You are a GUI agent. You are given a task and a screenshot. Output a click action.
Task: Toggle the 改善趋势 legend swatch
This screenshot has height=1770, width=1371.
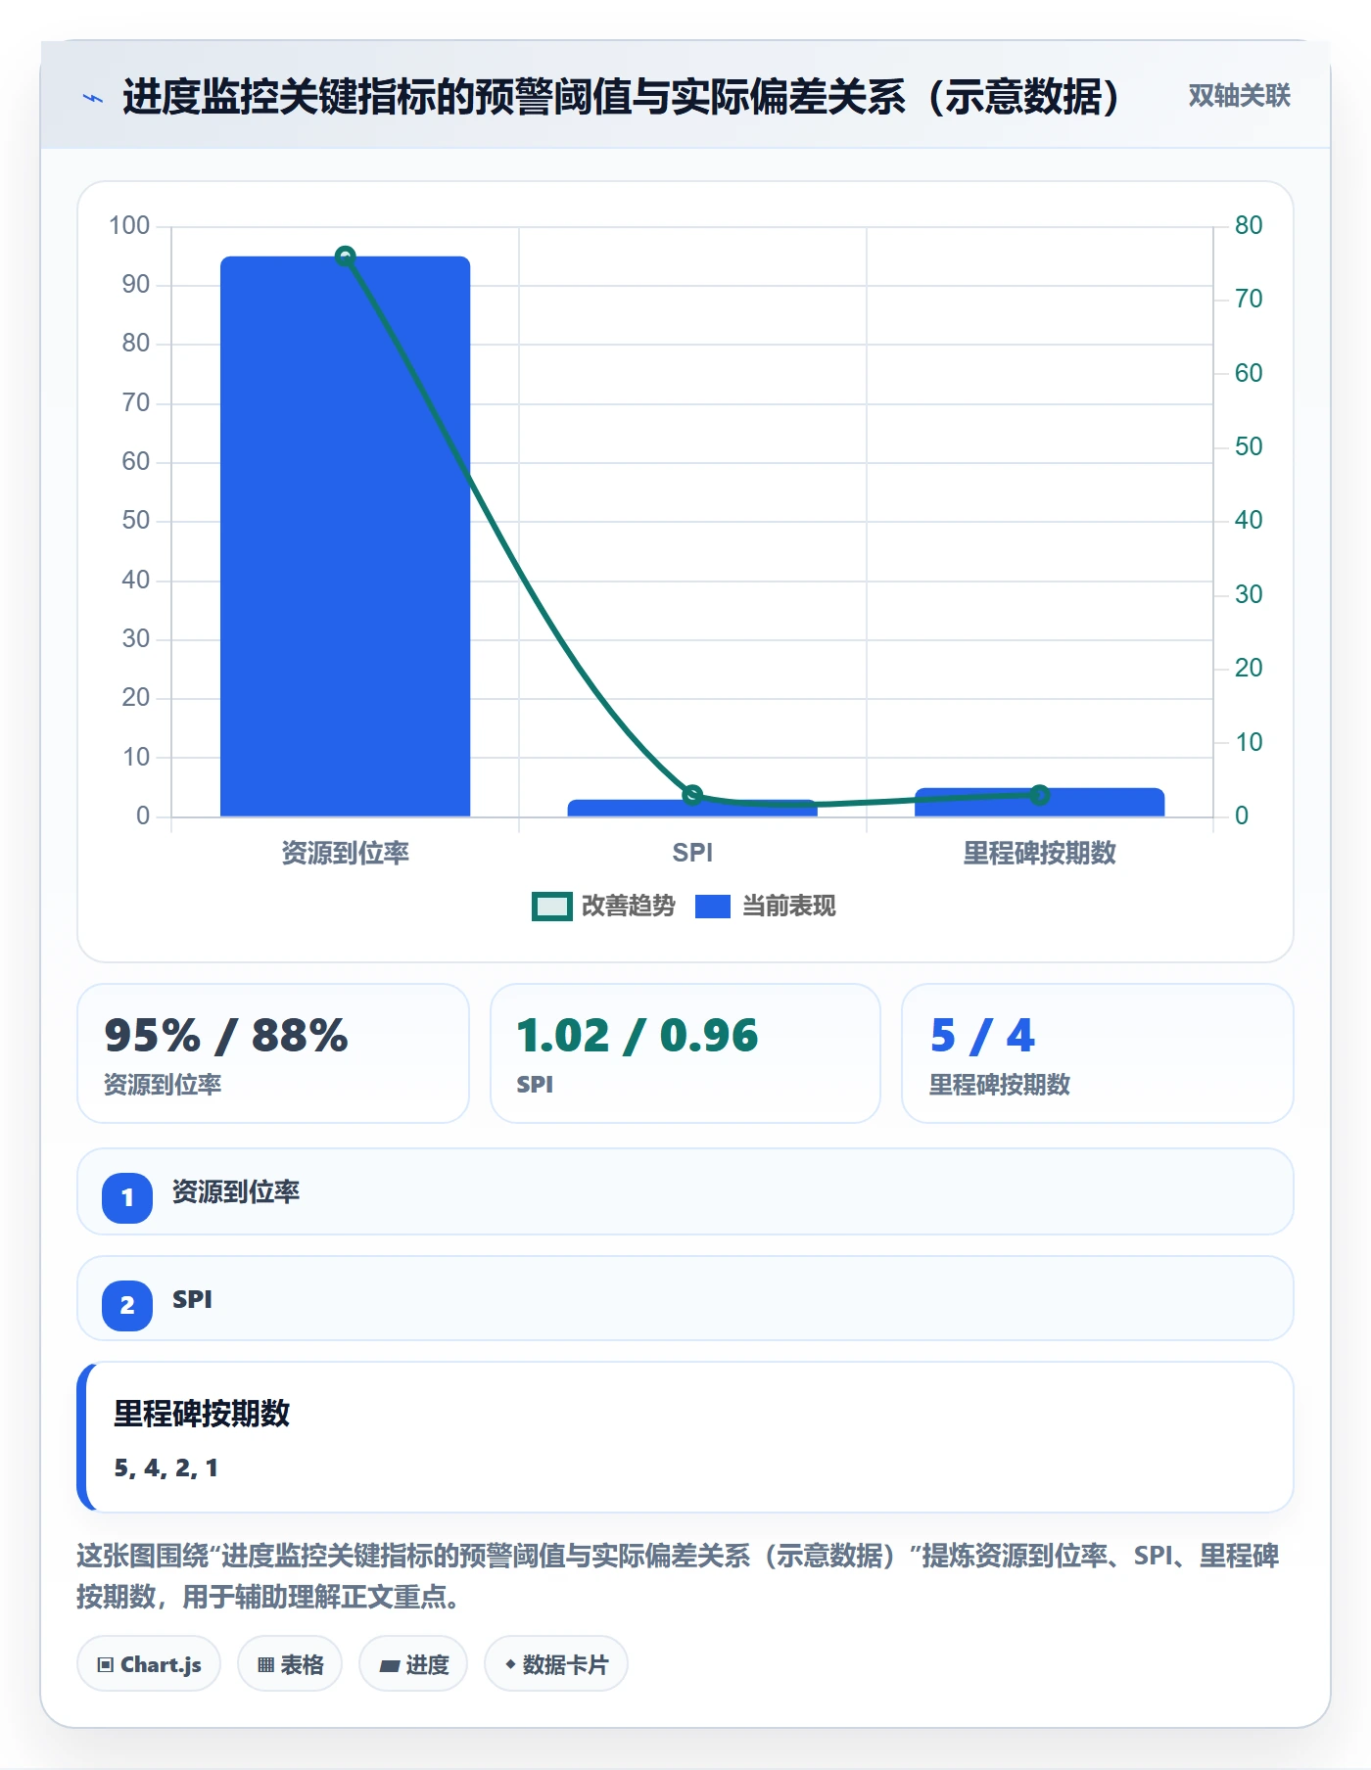(551, 907)
